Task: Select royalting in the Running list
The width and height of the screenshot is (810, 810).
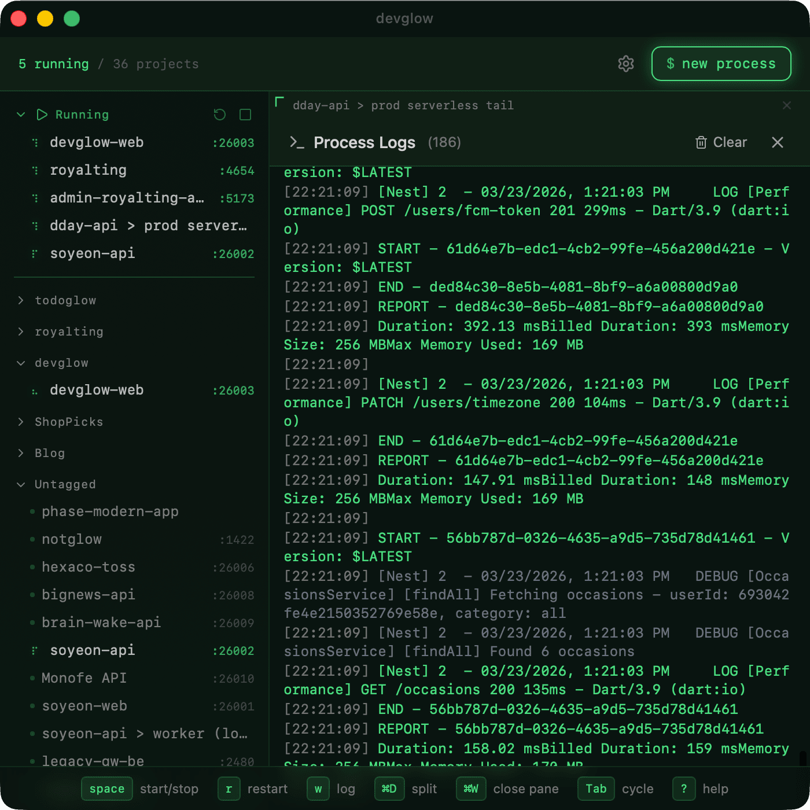Action: tap(88, 170)
